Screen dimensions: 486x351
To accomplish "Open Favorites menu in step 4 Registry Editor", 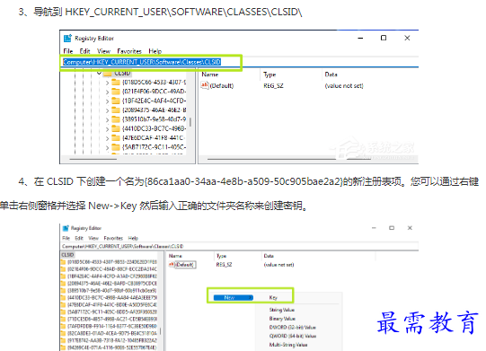I will [113, 238].
